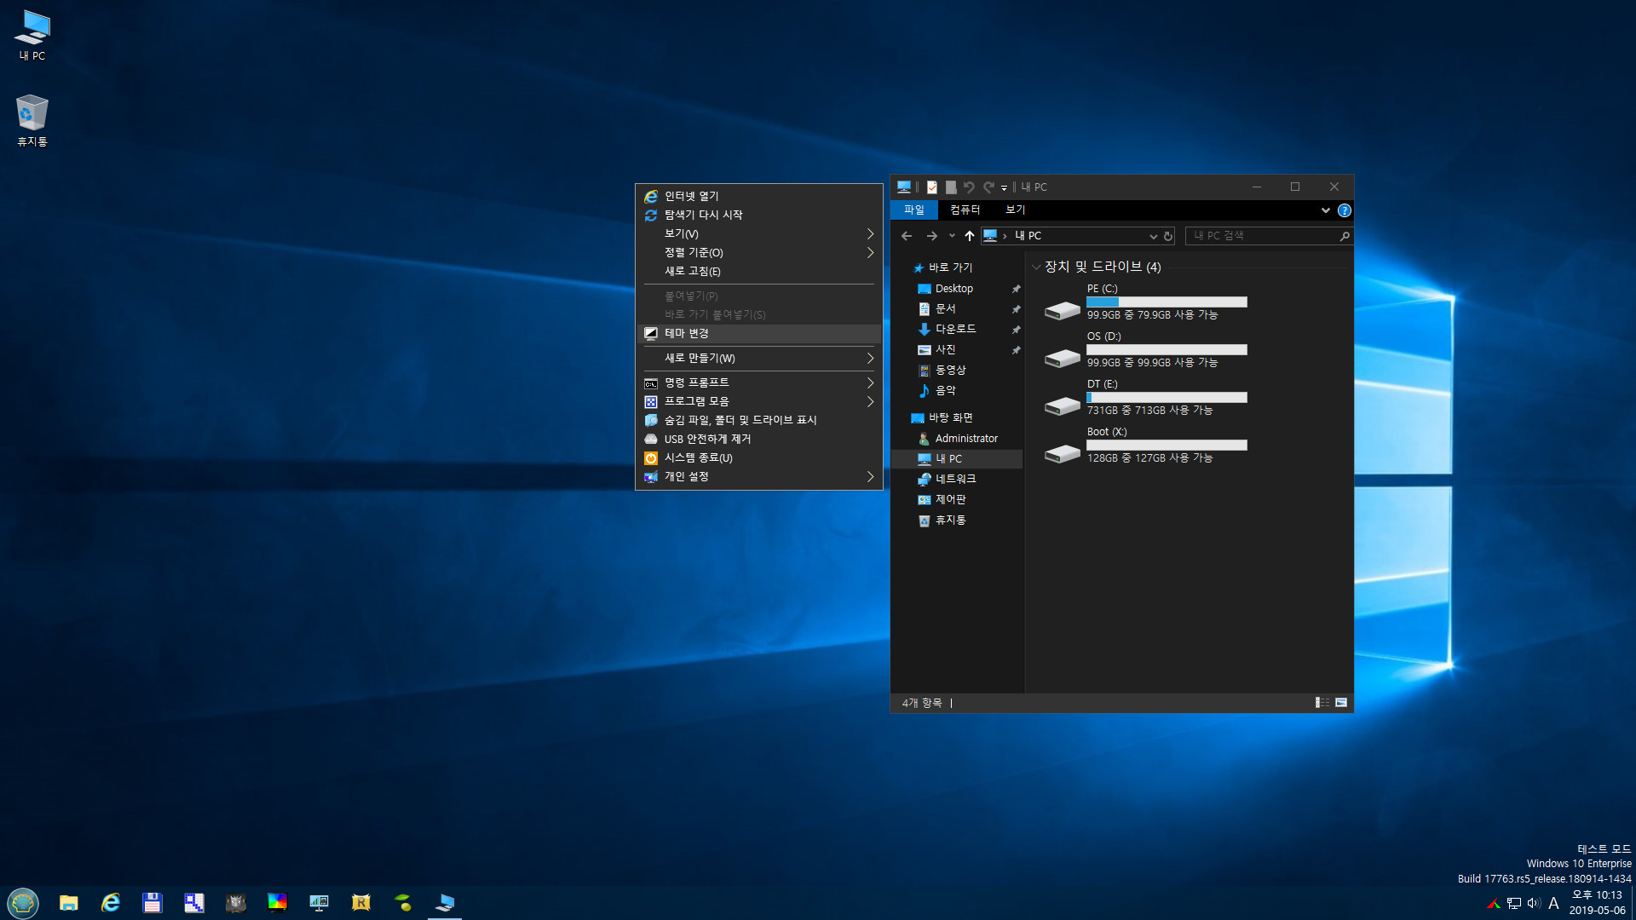Go back with the Explorer back arrow
The height and width of the screenshot is (920, 1636).
907,236
